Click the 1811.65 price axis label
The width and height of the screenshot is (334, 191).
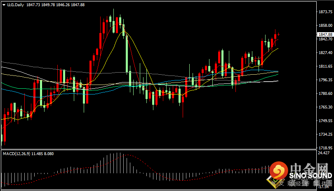tap(326, 66)
